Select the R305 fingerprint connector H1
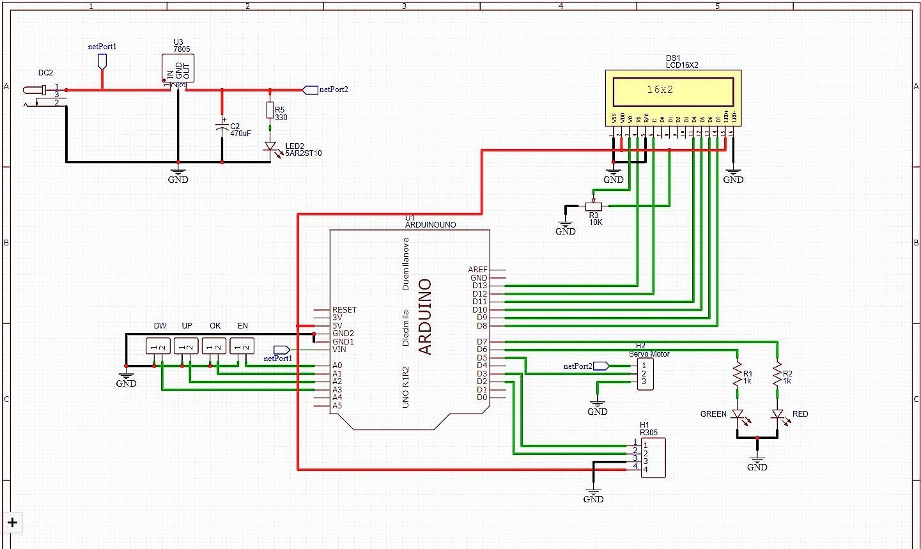This screenshot has width=921, height=549. (x=653, y=457)
